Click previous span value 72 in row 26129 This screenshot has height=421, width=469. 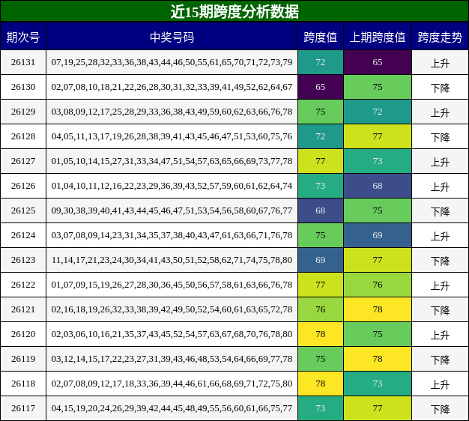coord(378,112)
